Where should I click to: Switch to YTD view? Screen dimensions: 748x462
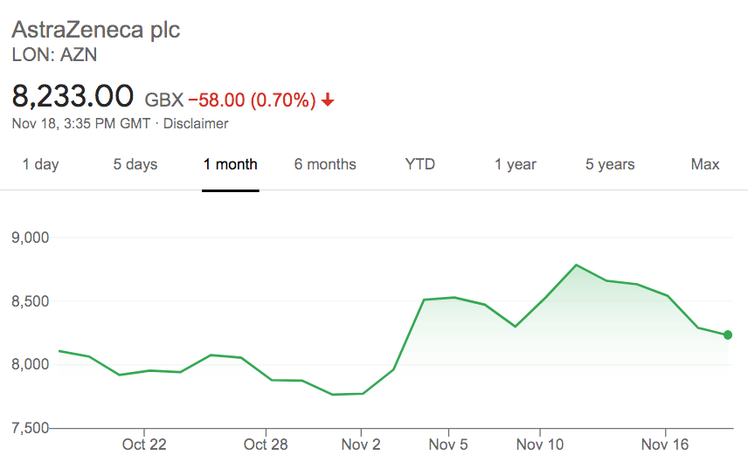click(x=420, y=164)
